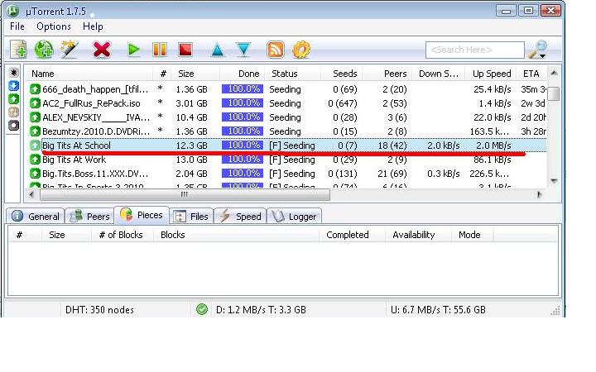Sort torrents by Seeds column header
The height and width of the screenshot is (372, 596).
(x=344, y=74)
